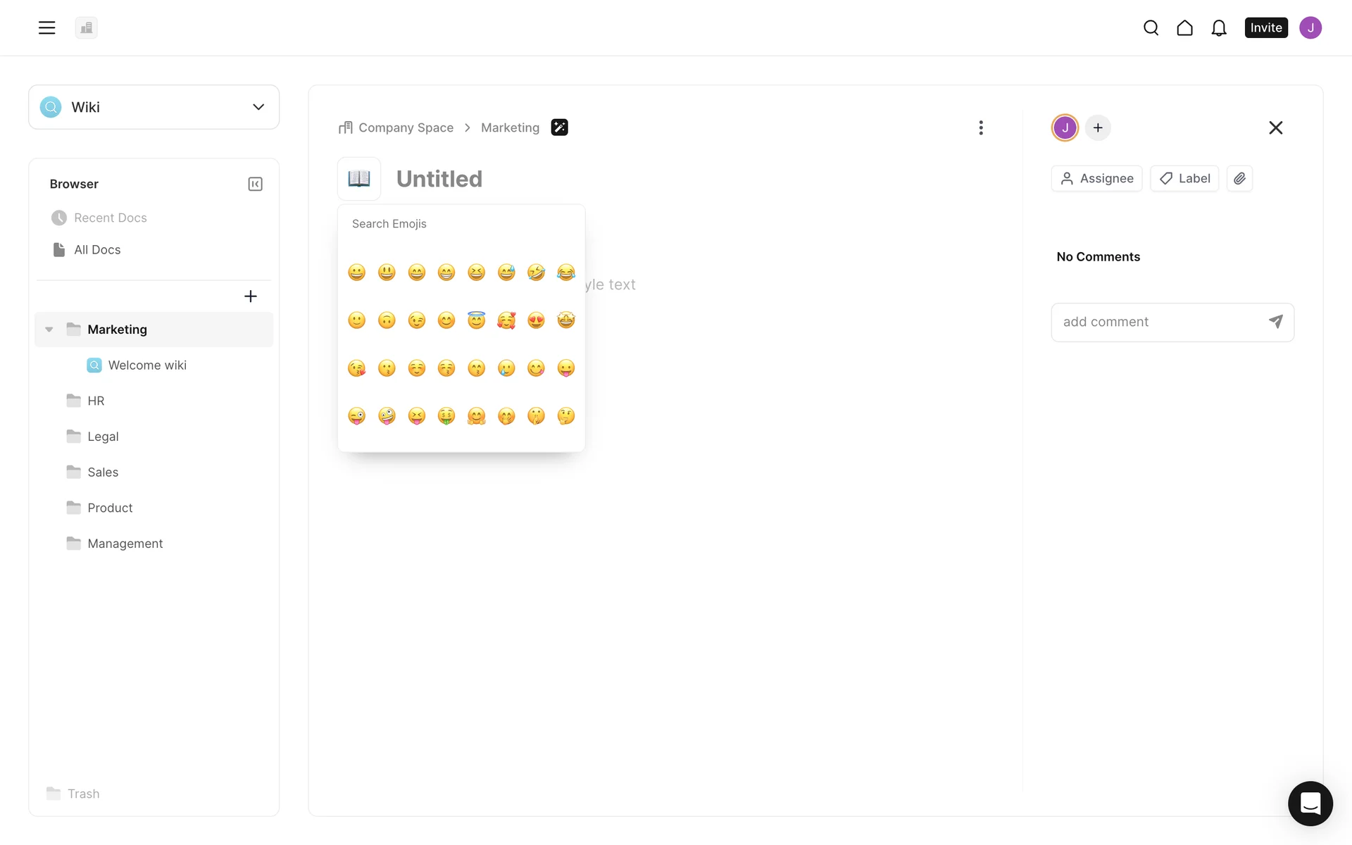Open Recent Docs in Browser
Image resolution: width=1352 pixels, height=845 pixels.
[x=110, y=218]
